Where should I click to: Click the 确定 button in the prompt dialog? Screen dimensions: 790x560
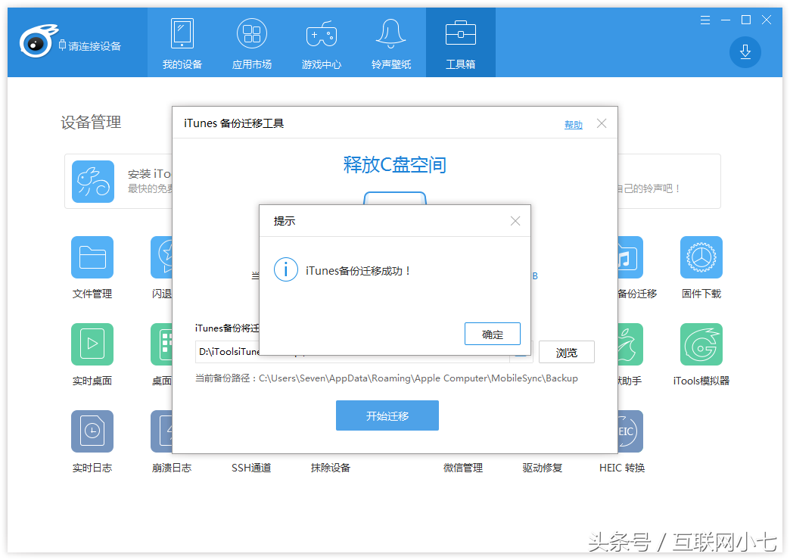[x=493, y=334]
